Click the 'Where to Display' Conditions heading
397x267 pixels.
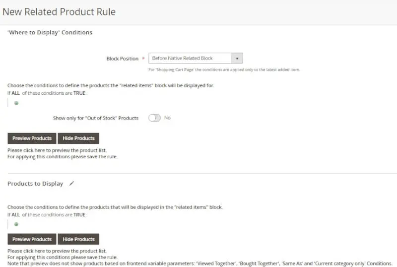(x=50, y=32)
